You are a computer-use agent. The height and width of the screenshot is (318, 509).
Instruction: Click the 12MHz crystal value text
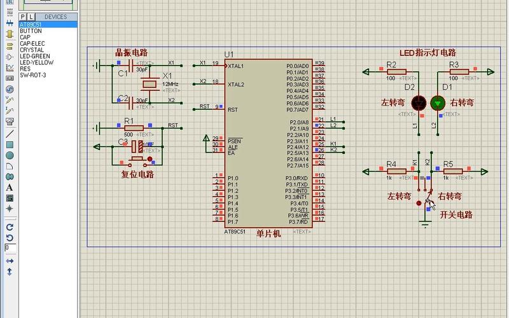tap(171, 84)
